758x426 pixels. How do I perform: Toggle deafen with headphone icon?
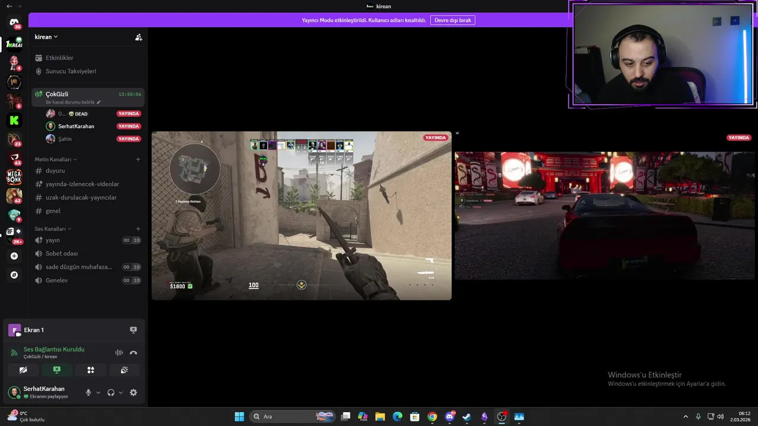[x=111, y=392]
